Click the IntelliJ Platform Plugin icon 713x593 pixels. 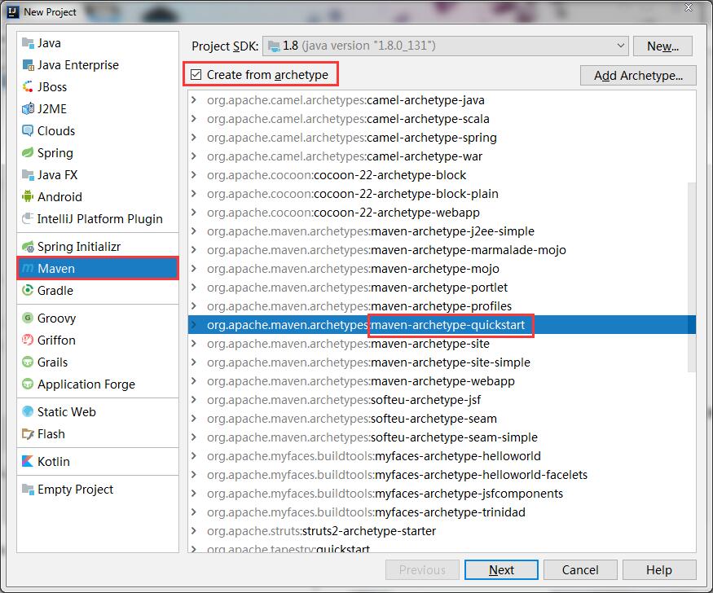click(x=28, y=218)
